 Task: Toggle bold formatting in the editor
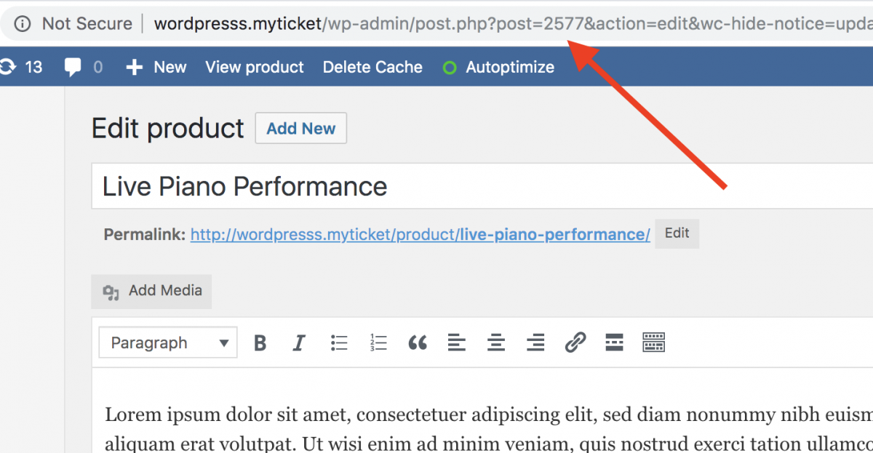coord(260,342)
